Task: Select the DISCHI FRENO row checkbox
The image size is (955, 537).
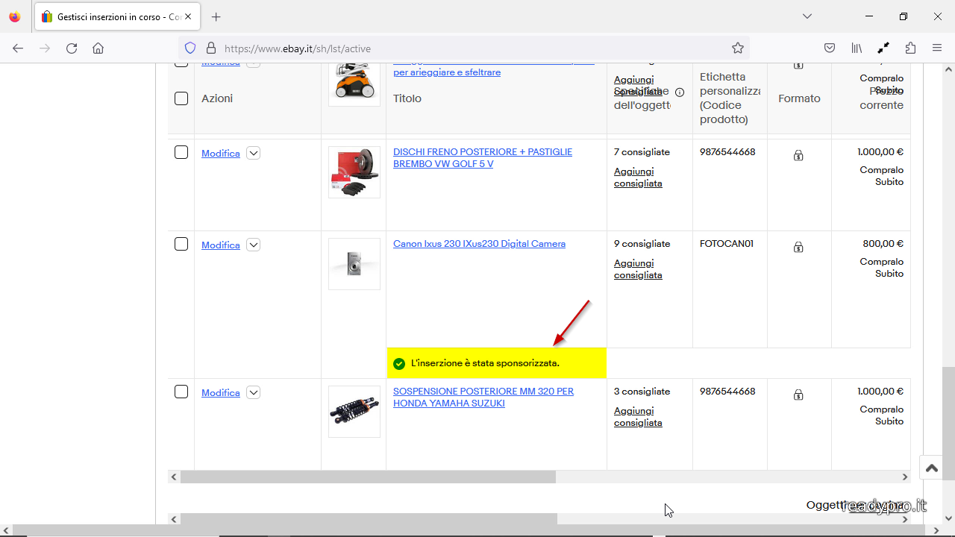Action: [181, 152]
